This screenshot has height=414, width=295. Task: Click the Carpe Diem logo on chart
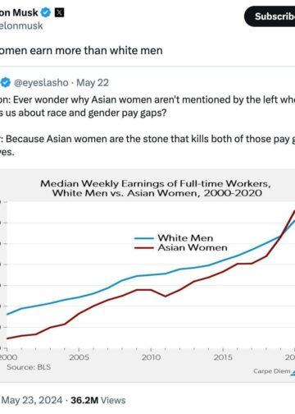click(x=274, y=371)
